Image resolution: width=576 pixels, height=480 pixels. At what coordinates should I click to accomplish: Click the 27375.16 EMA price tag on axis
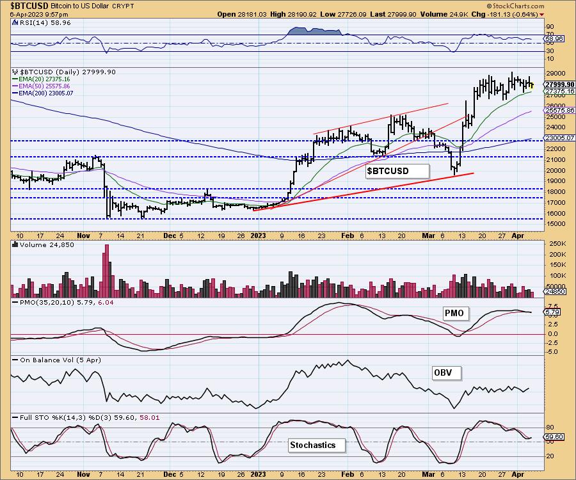(560, 91)
